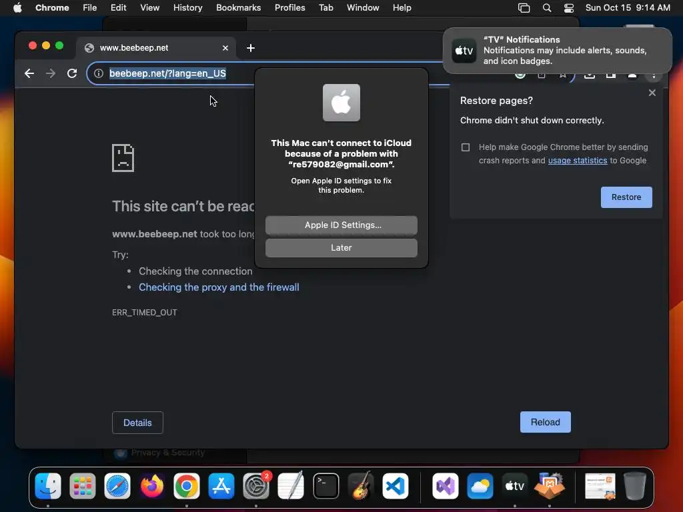Open the Profiles menu
683x512 pixels.
[289, 8]
